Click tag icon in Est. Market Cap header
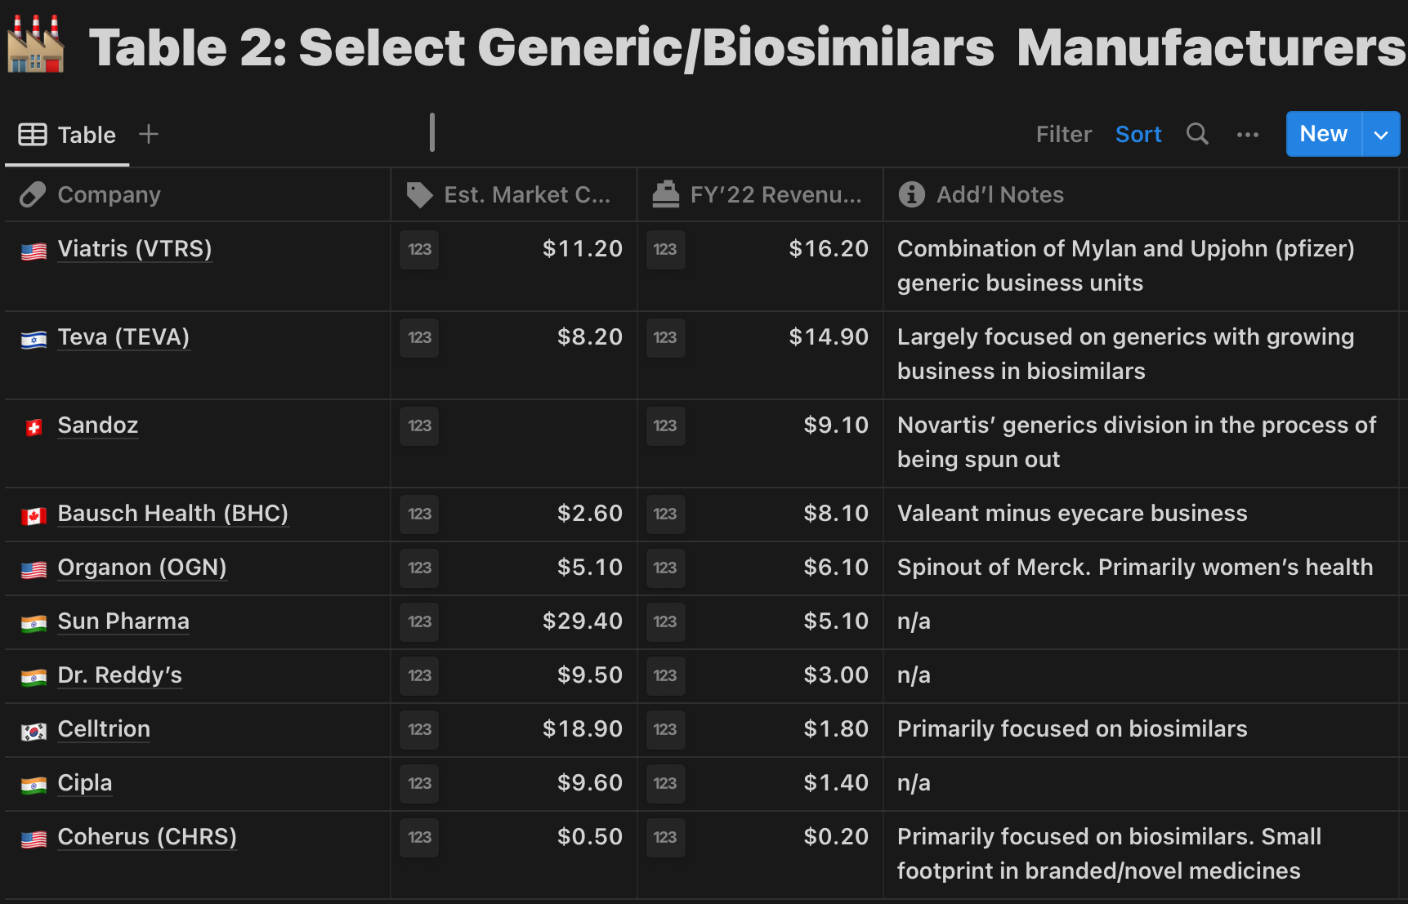Screen dimensions: 1408x904 pyautogui.click(x=419, y=194)
